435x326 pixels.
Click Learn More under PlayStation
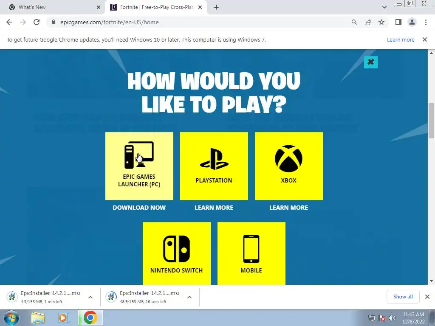(214, 208)
